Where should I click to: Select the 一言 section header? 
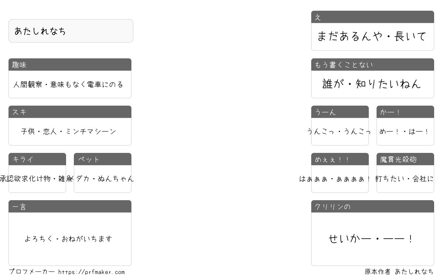click(70, 206)
